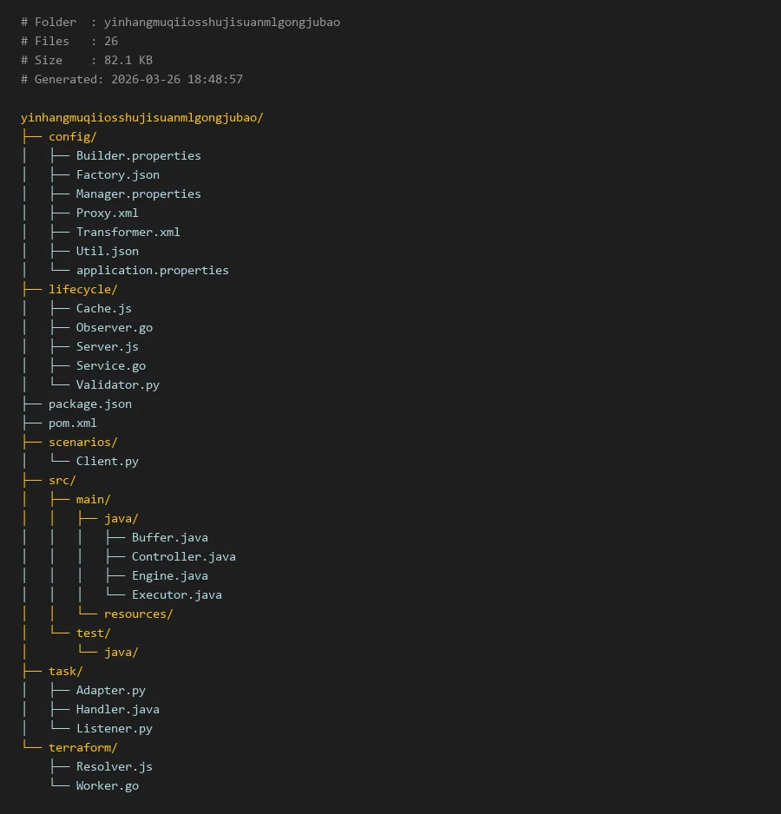Collapse the src/ directory
The height and width of the screenshot is (814, 781).
point(62,480)
